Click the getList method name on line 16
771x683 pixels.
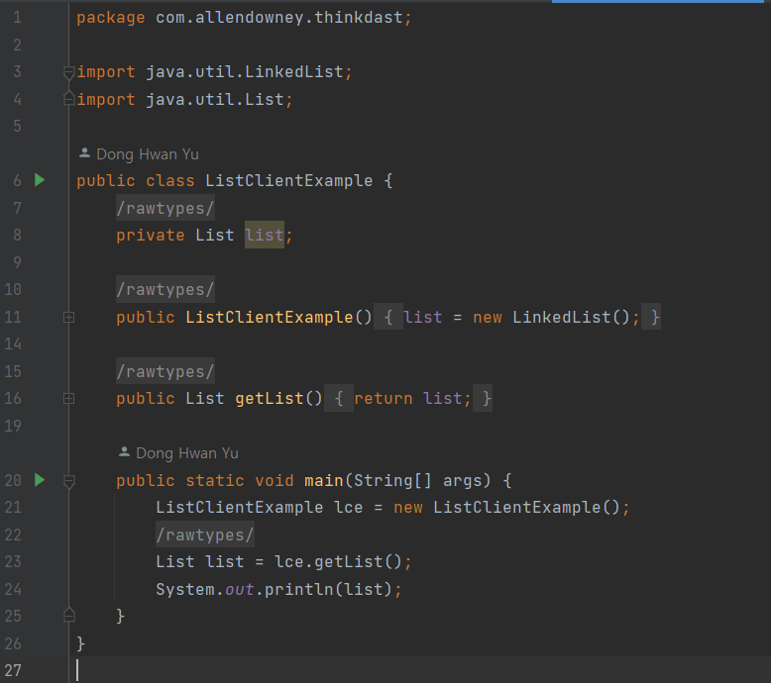[x=270, y=398]
